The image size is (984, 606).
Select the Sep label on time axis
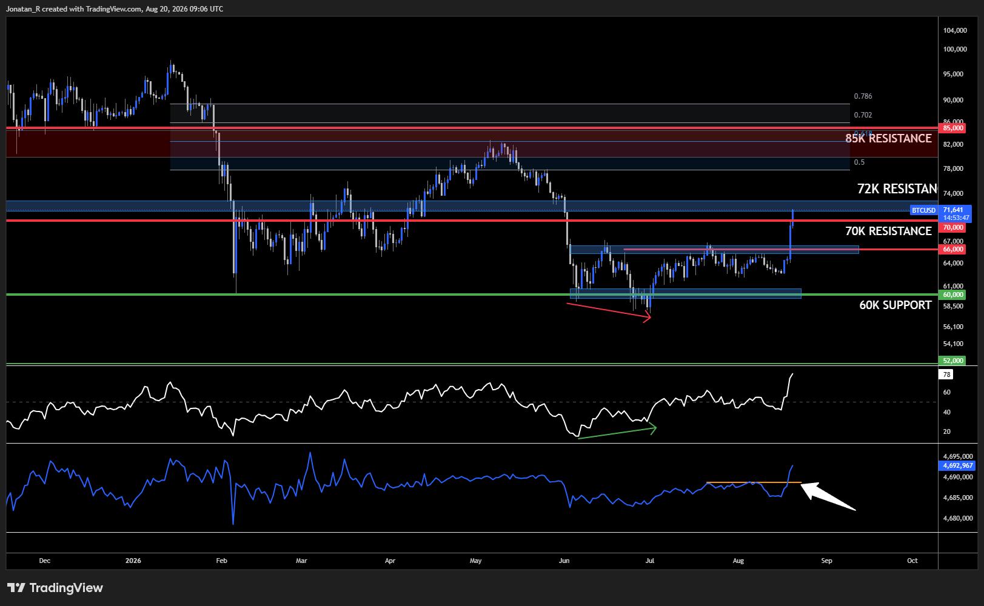[x=827, y=561]
